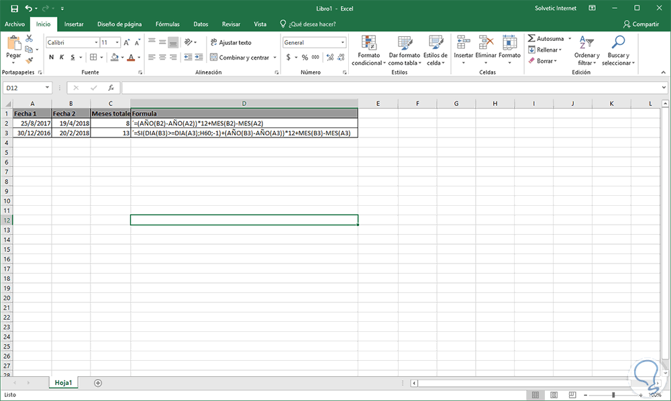Switch to Normal view in status bar
Viewport: 671px width, 401px height.
(535, 395)
